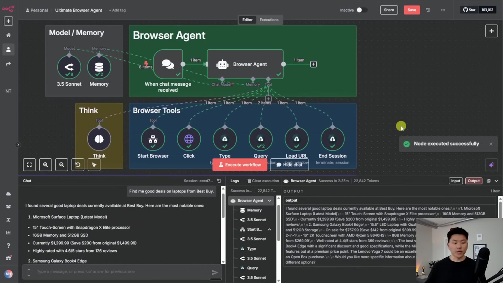Click the plus button in the left sidebar
Viewport: 503px width, 283px height.
[x=8, y=21]
